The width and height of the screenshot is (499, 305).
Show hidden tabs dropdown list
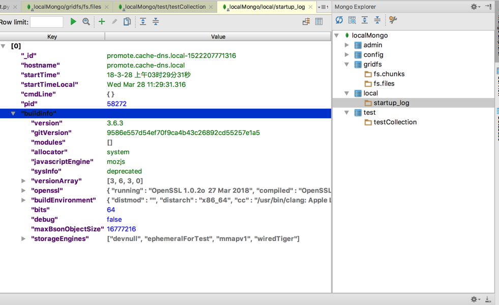tap(323, 7)
